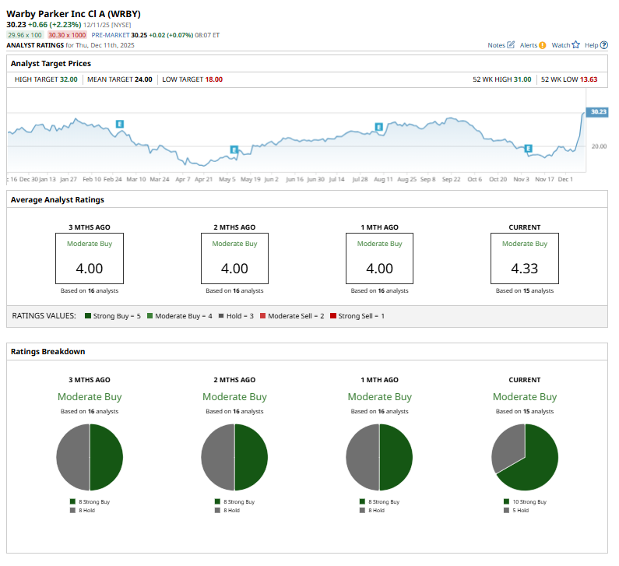The image size is (619, 566).
Task: Click the August earnings E marker on chart
Action: (x=379, y=127)
